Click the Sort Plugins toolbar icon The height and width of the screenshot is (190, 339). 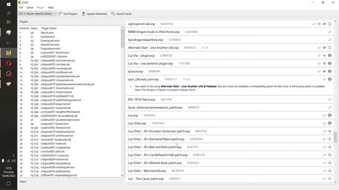(x=60, y=14)
